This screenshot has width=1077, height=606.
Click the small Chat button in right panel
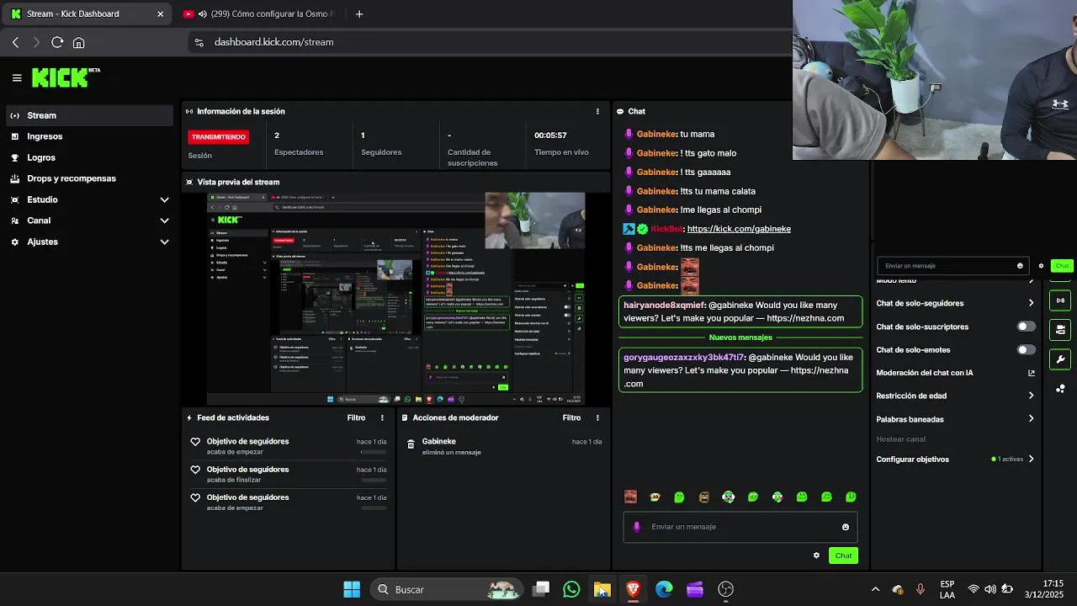click(1062, 266)
